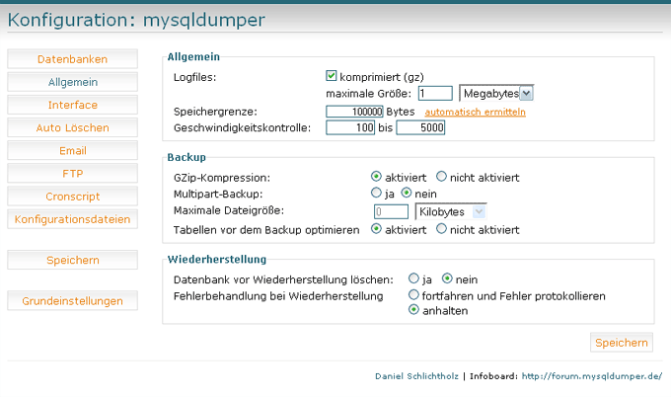671x397 pixels.
Task: Open the Kilobytes unit dropdown
Action: pyautogui.click(x=451, y=211)
